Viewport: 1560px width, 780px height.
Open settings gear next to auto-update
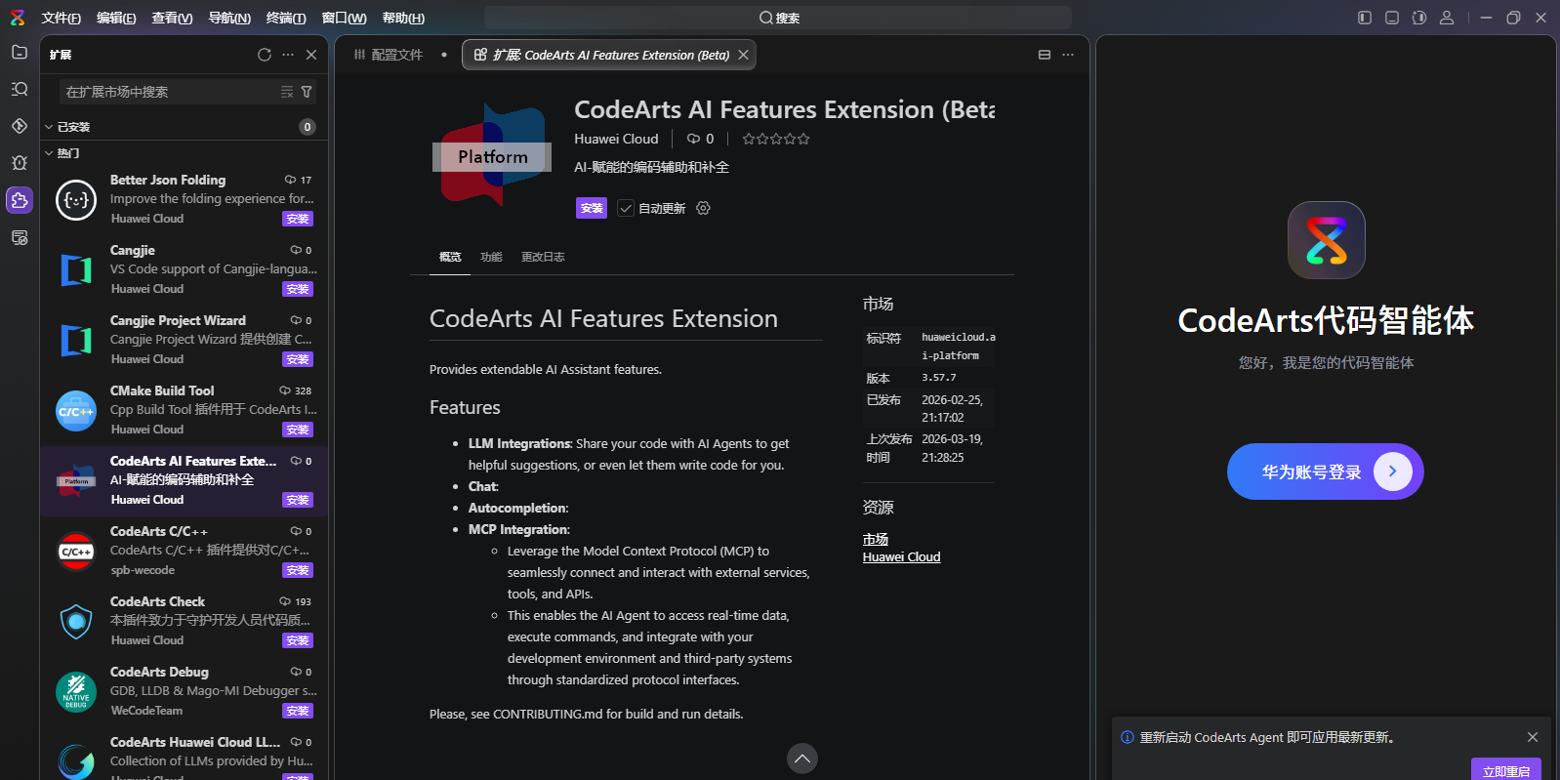coord(703,208)
